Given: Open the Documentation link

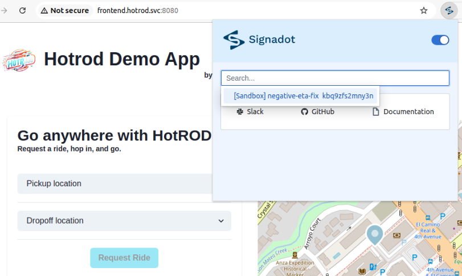Looking at the screenshot, I should (x=403, y=111).
